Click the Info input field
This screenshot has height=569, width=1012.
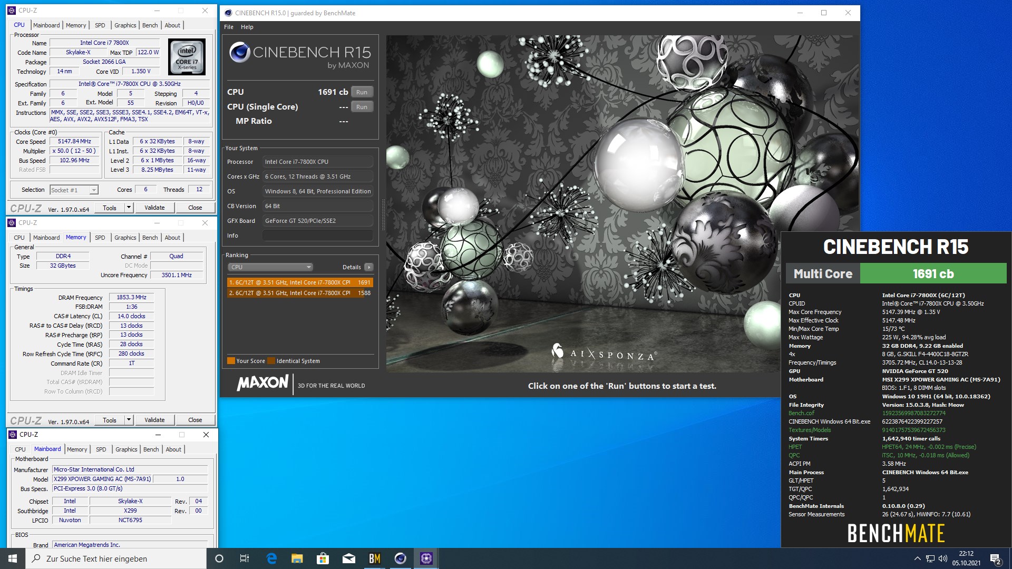pos(318,236)
